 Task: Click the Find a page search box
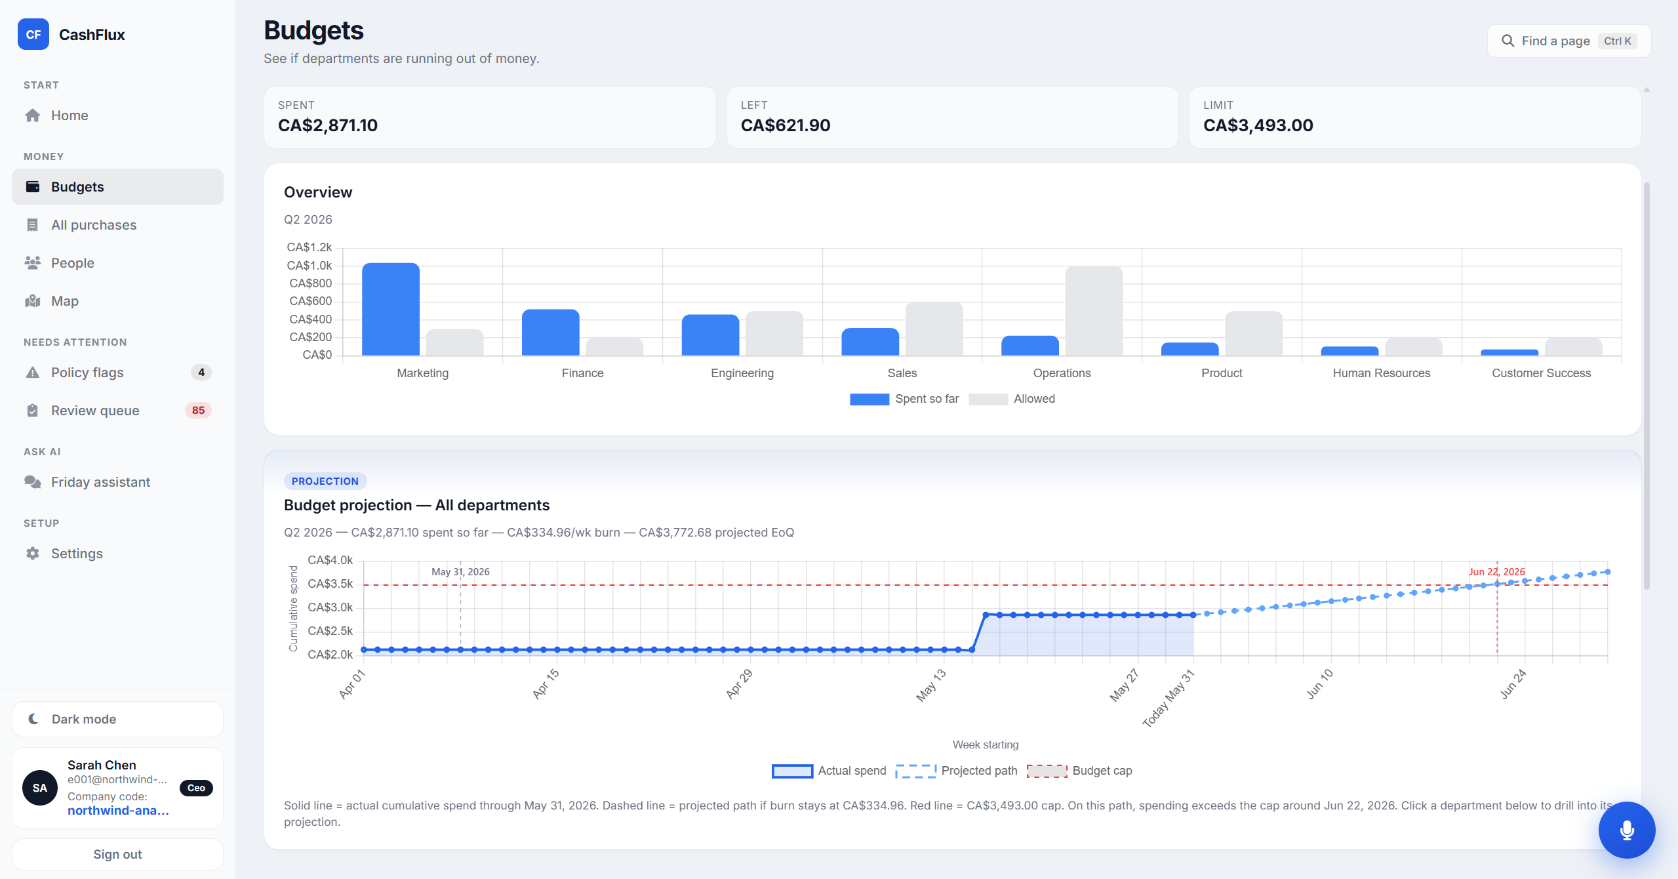coord(1568,41)
